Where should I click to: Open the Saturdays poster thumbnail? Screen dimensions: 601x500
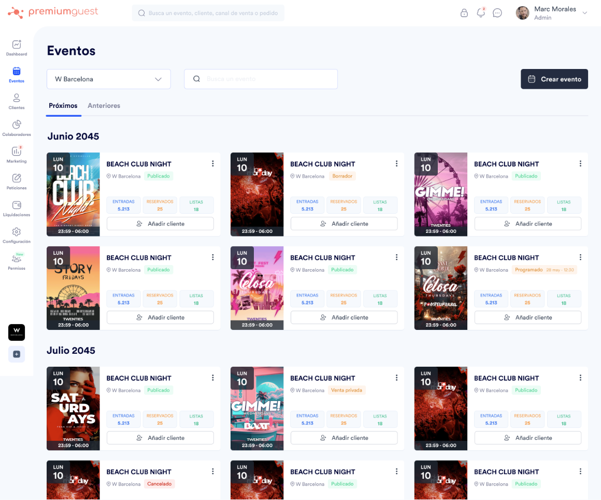coord(73,408)
